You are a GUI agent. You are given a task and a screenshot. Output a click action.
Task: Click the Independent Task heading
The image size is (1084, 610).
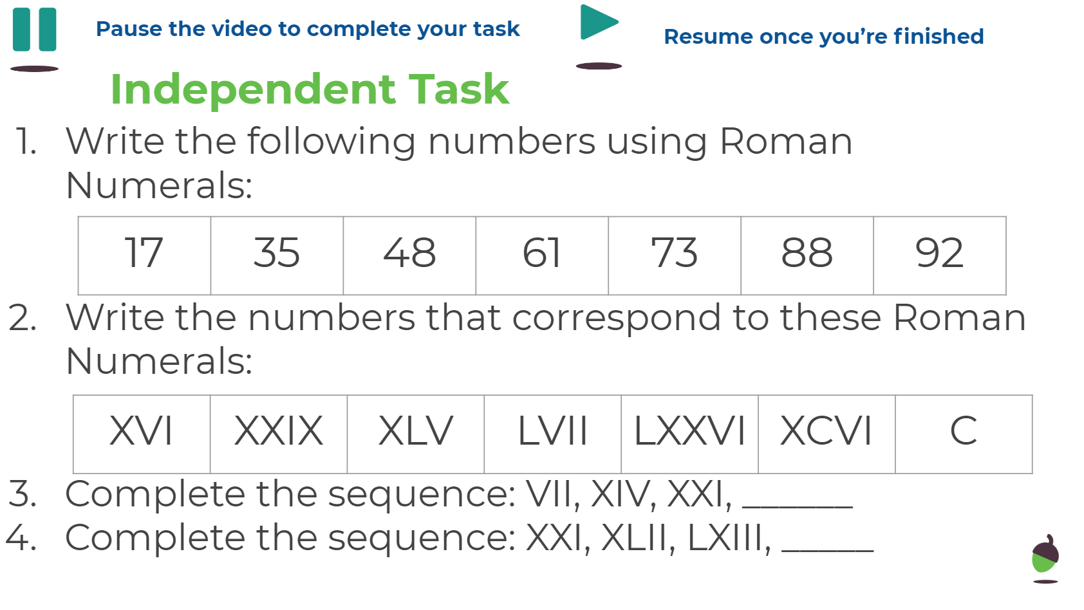pyautogui.click(x=310, y=89)
